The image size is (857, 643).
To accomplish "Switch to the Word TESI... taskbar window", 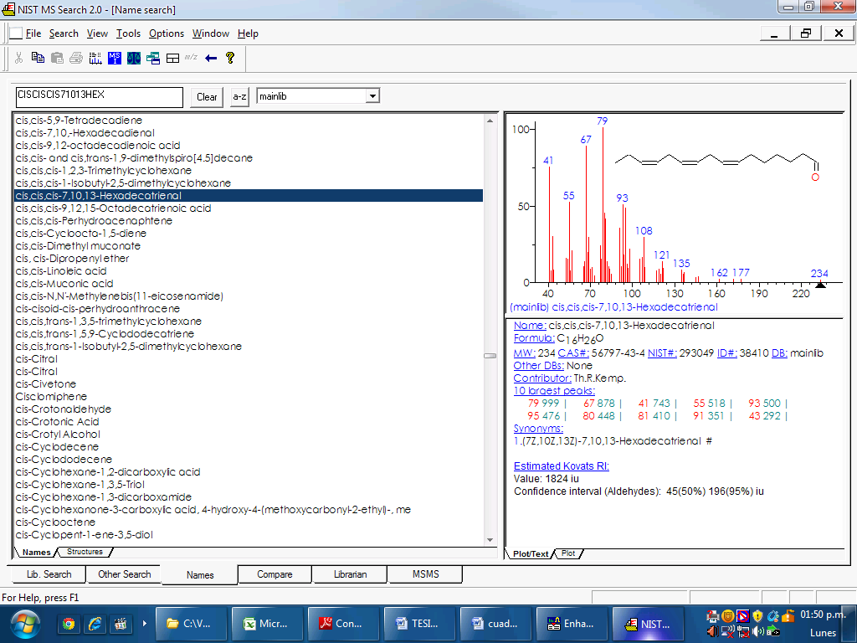I will (x=419, y=624).
